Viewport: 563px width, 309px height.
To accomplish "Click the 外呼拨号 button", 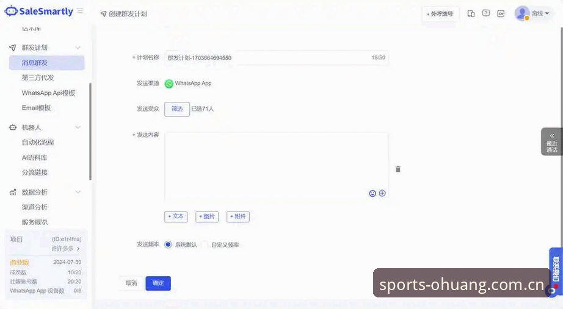I will point(440,13).
